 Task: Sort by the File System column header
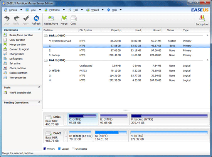point(90,30)
